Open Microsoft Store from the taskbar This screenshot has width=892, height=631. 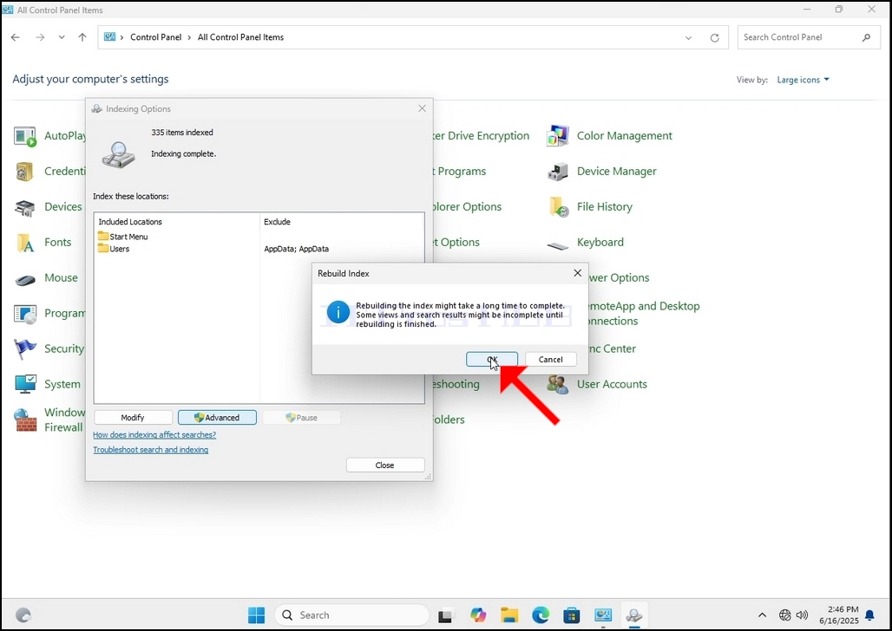(572, 615)
